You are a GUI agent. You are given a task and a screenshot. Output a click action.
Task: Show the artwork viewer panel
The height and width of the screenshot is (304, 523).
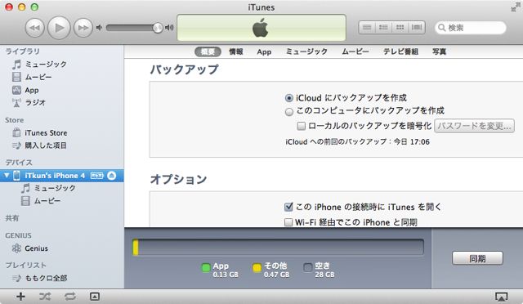pyautogui.click(x=95, y=297)
